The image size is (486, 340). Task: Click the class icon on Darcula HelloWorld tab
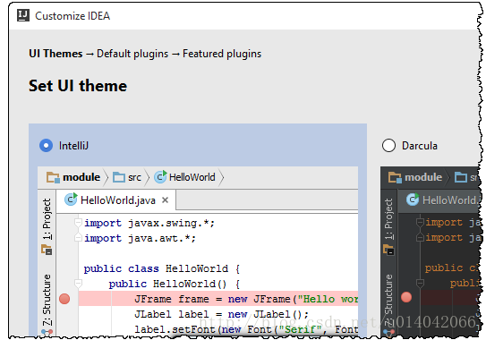pyautogui.click(x=413, y=200)
